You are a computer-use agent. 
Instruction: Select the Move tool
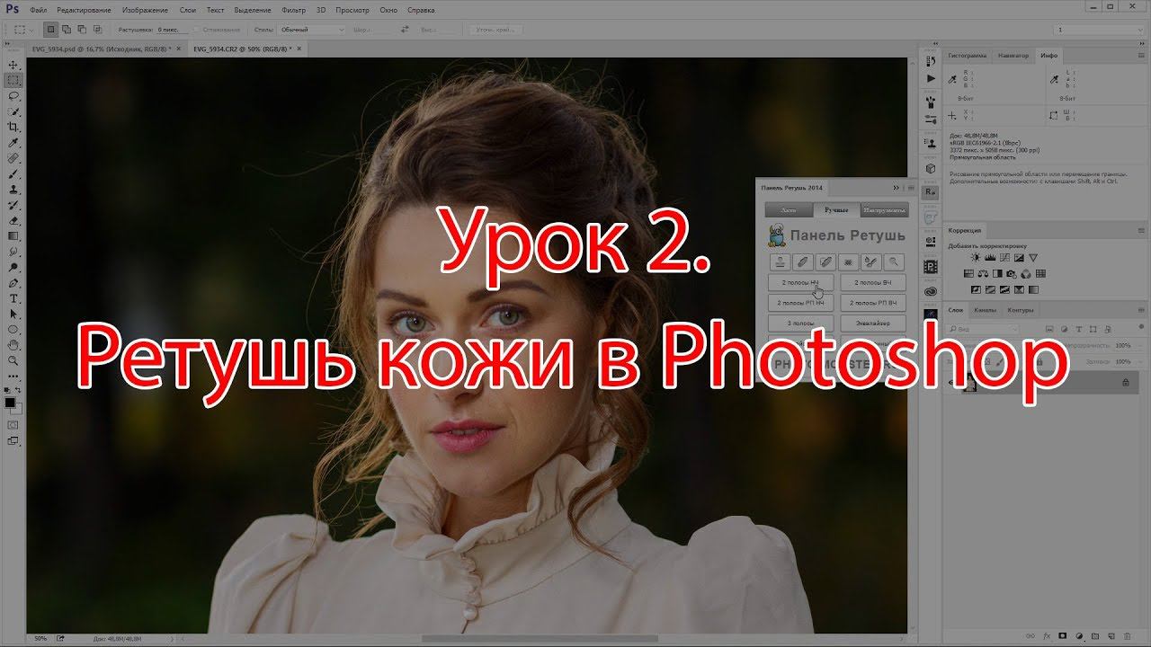click(x=13, y=66)
